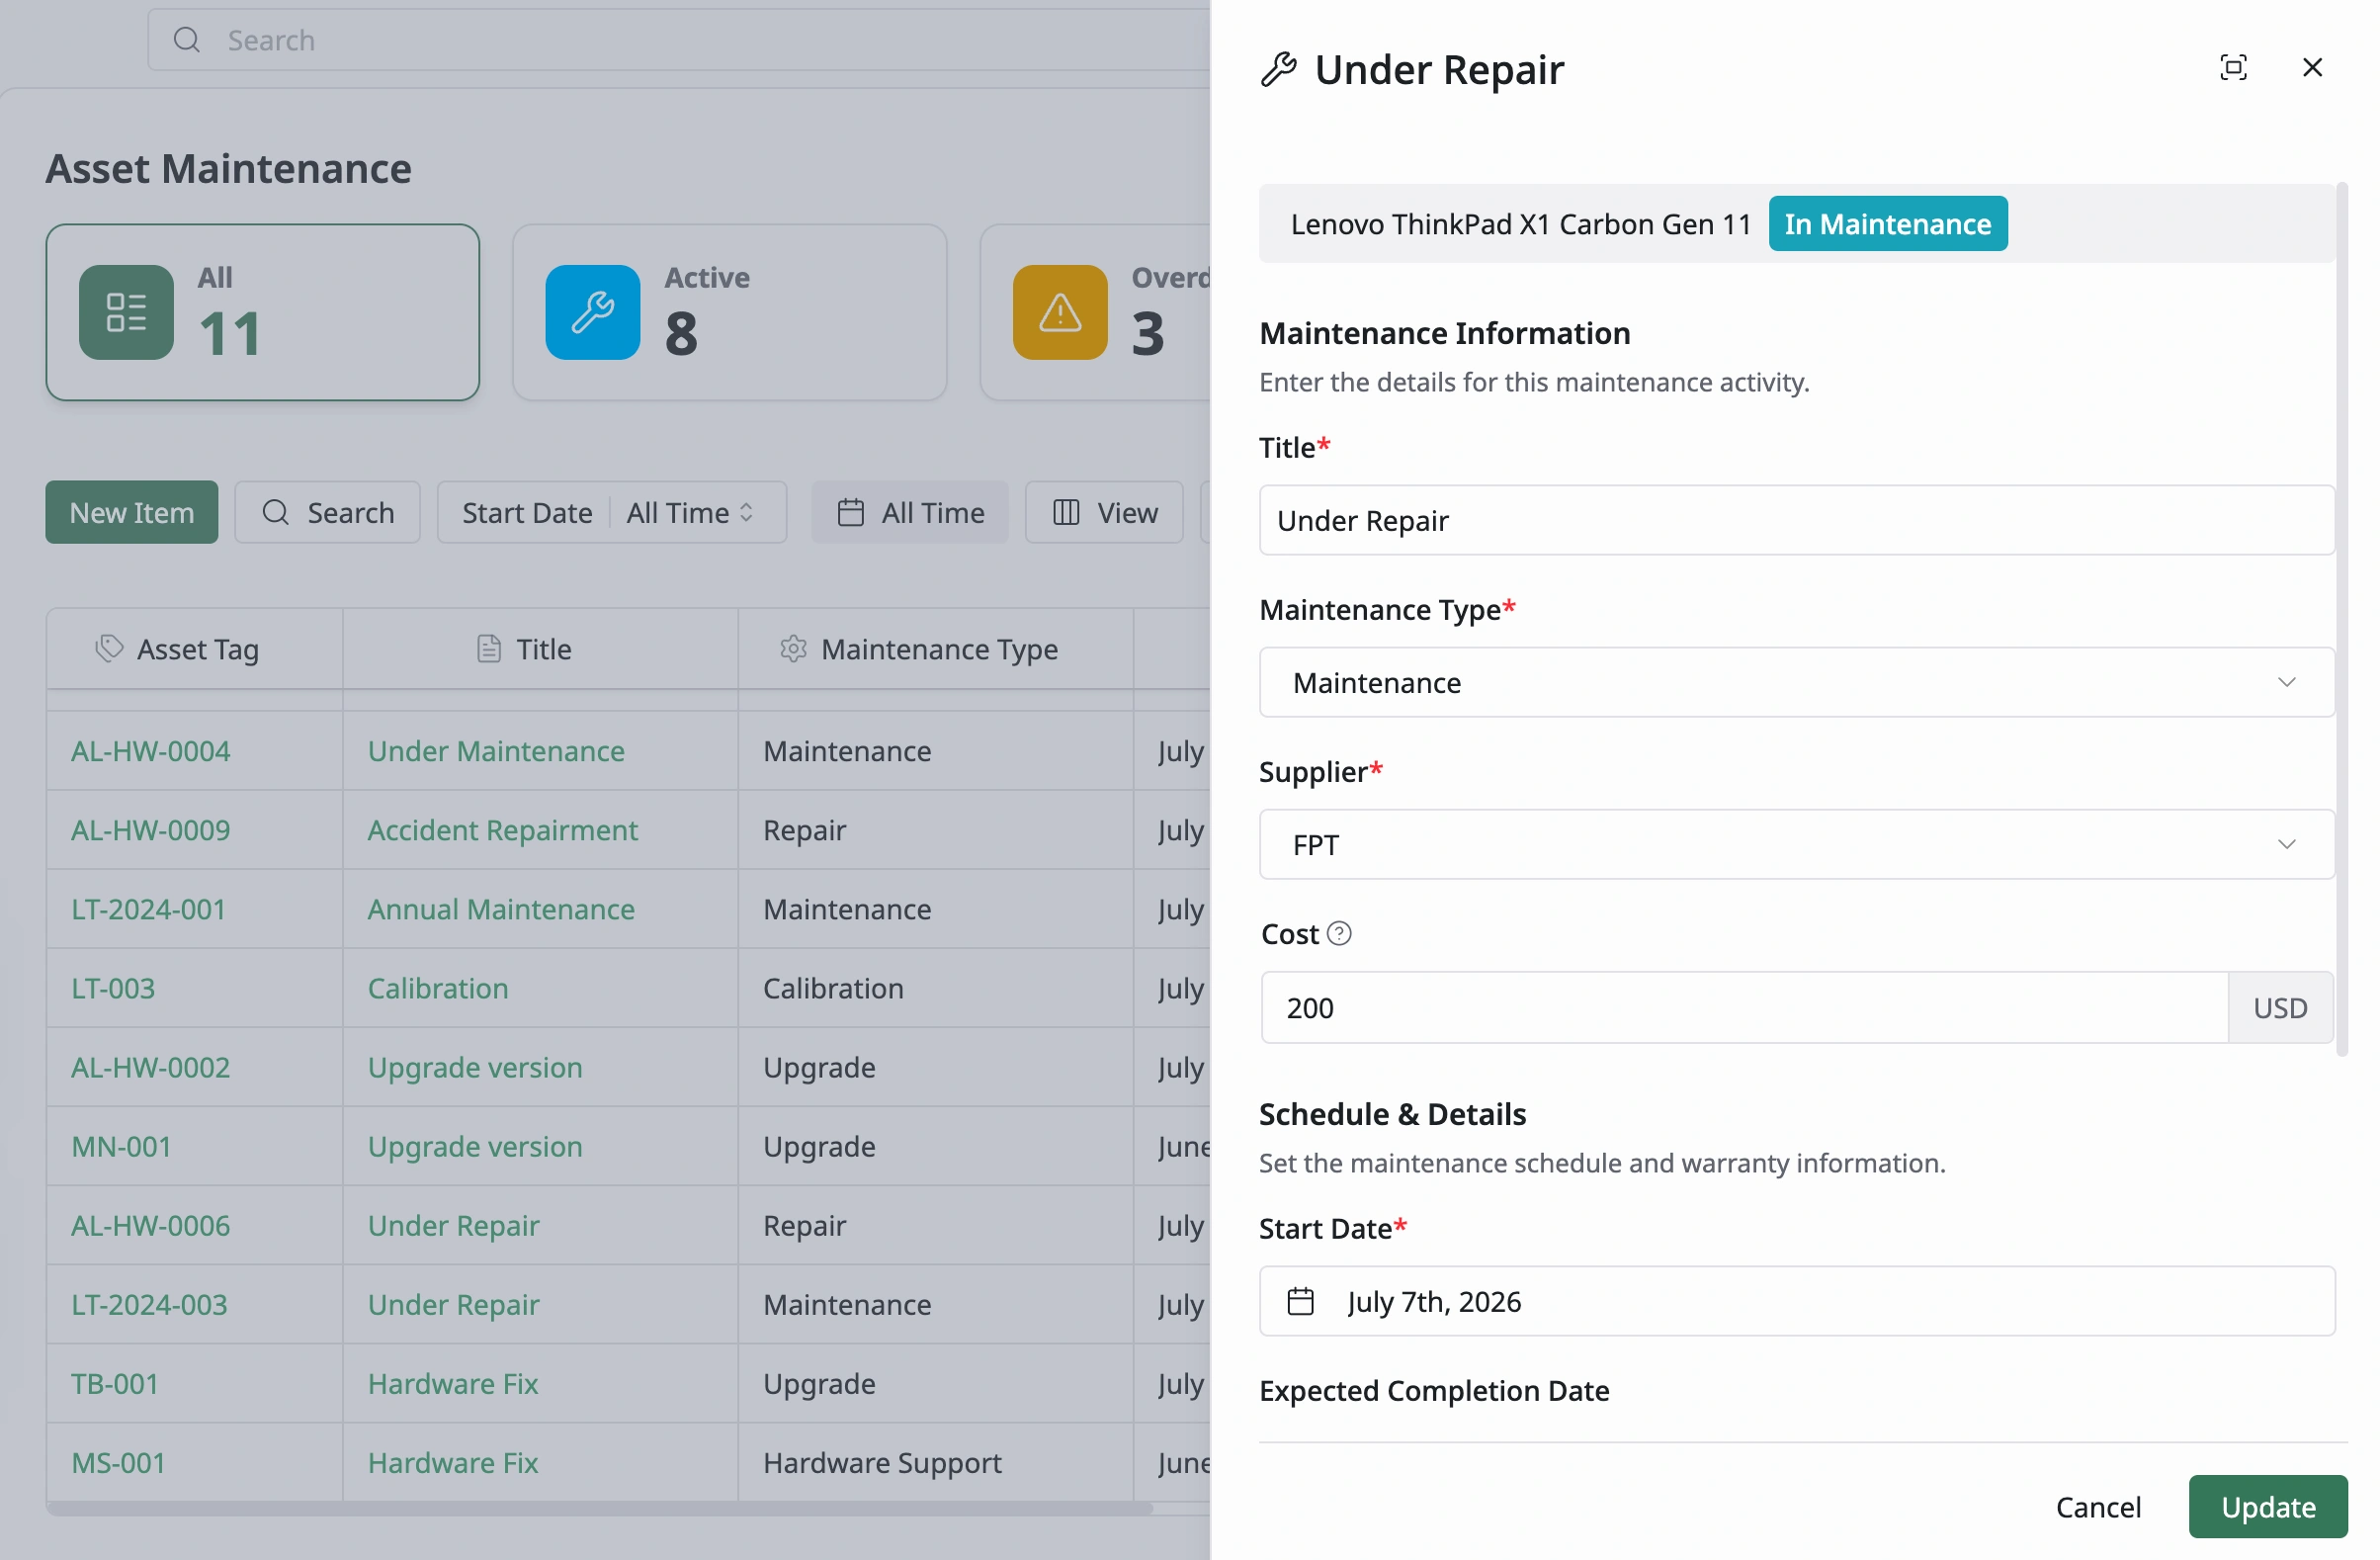2380x1560 pixels.
Task: Click the table Search button
Action: click(327, 512)
